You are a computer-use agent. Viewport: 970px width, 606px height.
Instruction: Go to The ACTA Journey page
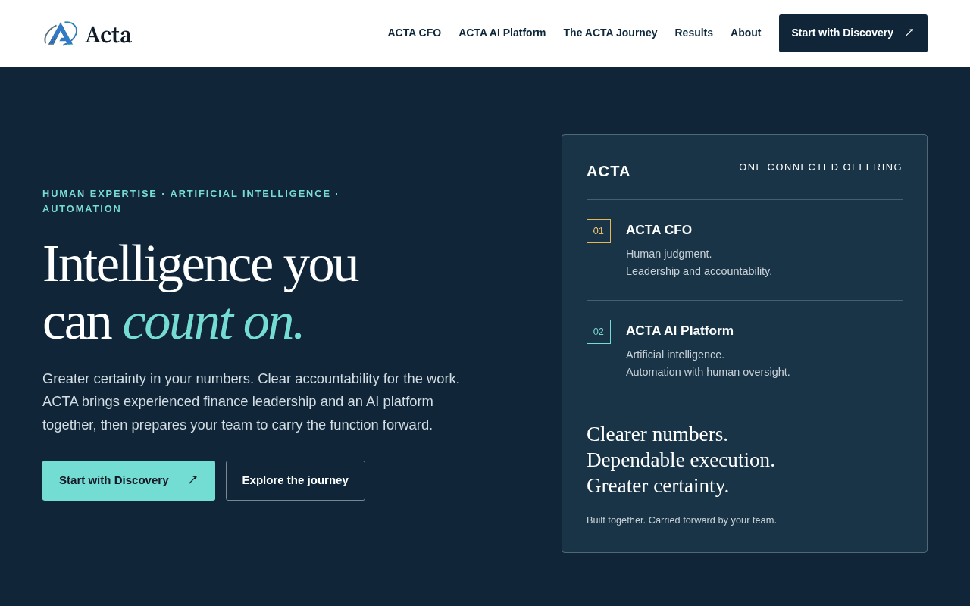click(x=610, y=33)
